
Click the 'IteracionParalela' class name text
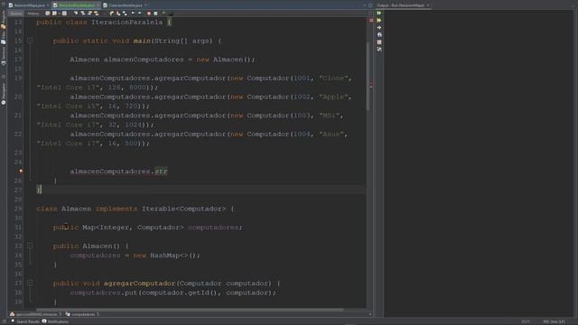[126, 22]
